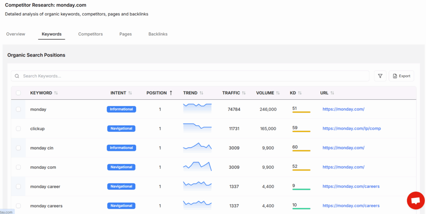Select all keywords with header checkbox
Image resolution: width=426 pixels, height=214 pixels.
point(18,93)
